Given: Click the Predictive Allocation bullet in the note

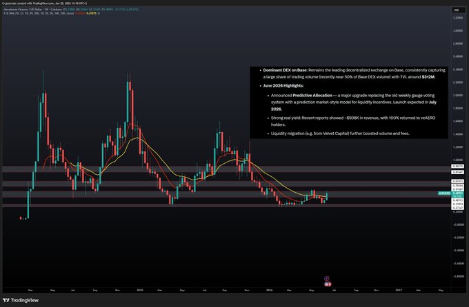Looking at the screenshot, I should pyautogui.click(x=354, y=102).
